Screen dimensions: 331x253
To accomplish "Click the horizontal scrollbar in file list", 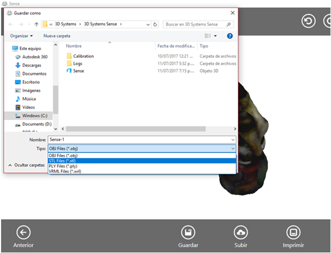I will click(136, 129).
